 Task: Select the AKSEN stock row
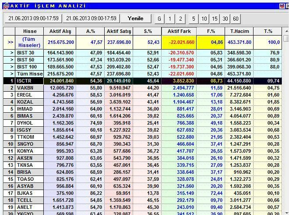coord(143,158)
